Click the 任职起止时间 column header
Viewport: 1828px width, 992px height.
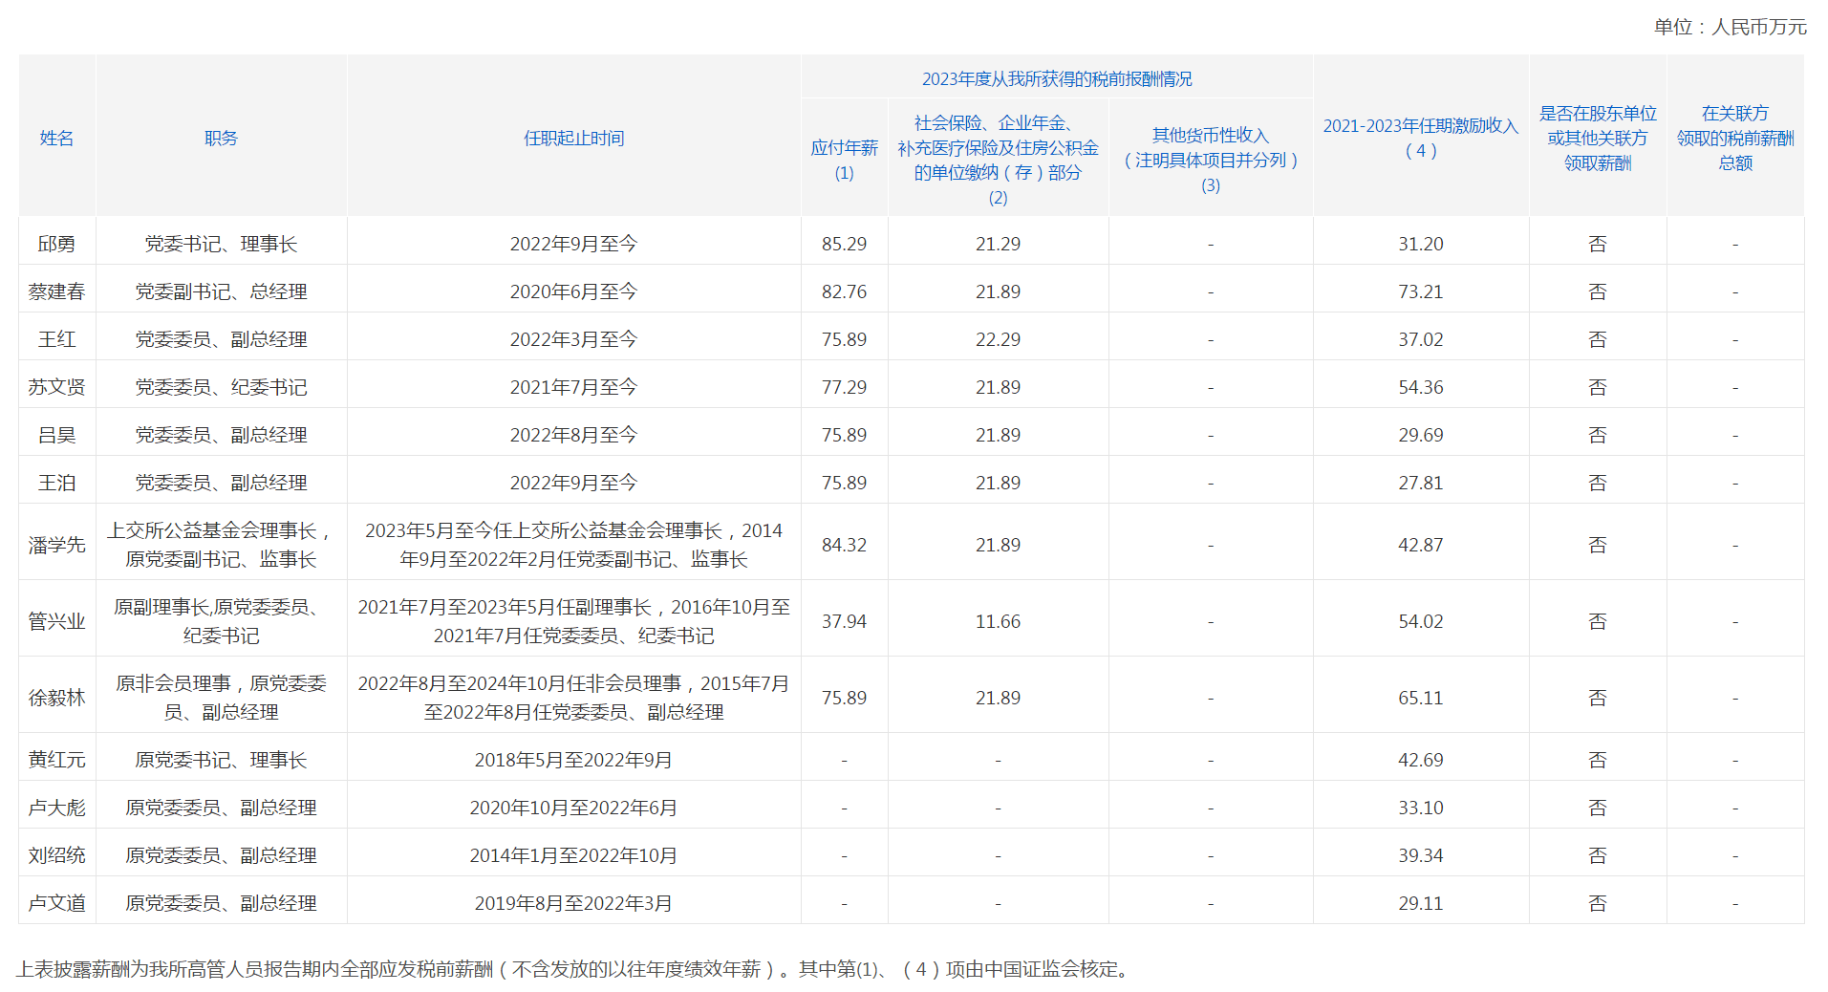pyautogui.click(x=573, y=139)
